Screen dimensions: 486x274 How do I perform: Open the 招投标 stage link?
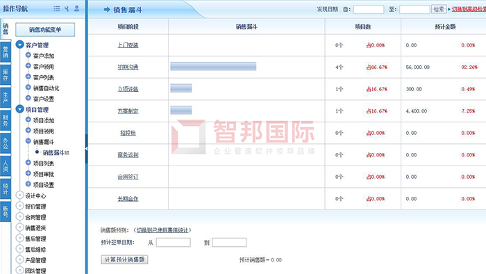pyautogui.click(x=128, y=133)
